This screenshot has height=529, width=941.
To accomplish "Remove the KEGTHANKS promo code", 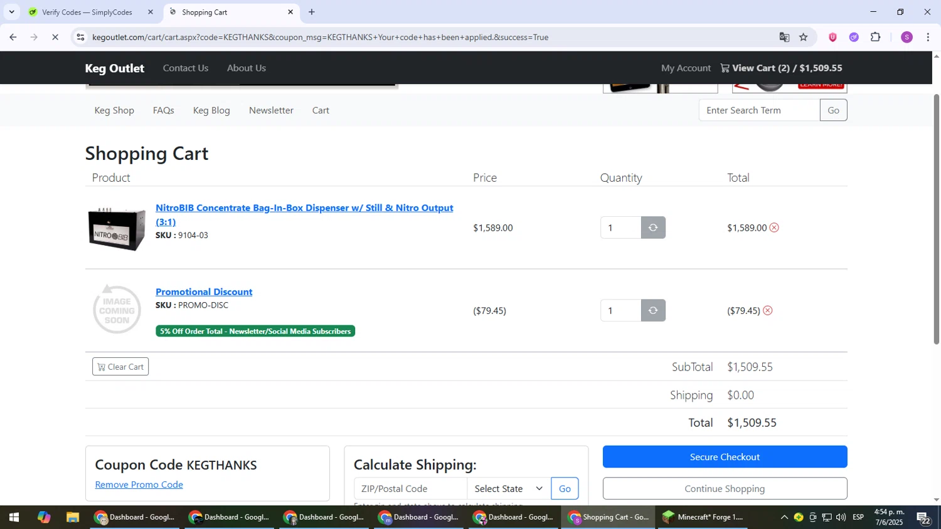I will tap(139, 484).
